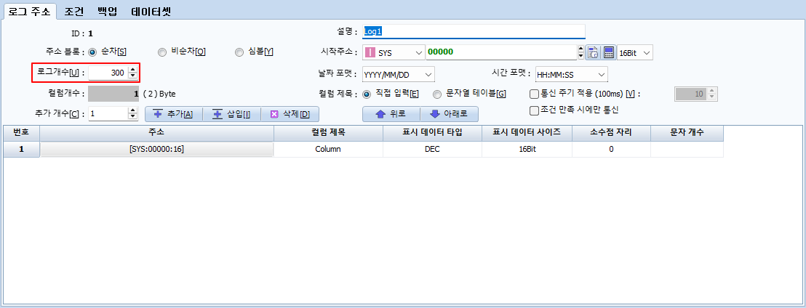Click the decimal places cell showing 0

point(611,150)
